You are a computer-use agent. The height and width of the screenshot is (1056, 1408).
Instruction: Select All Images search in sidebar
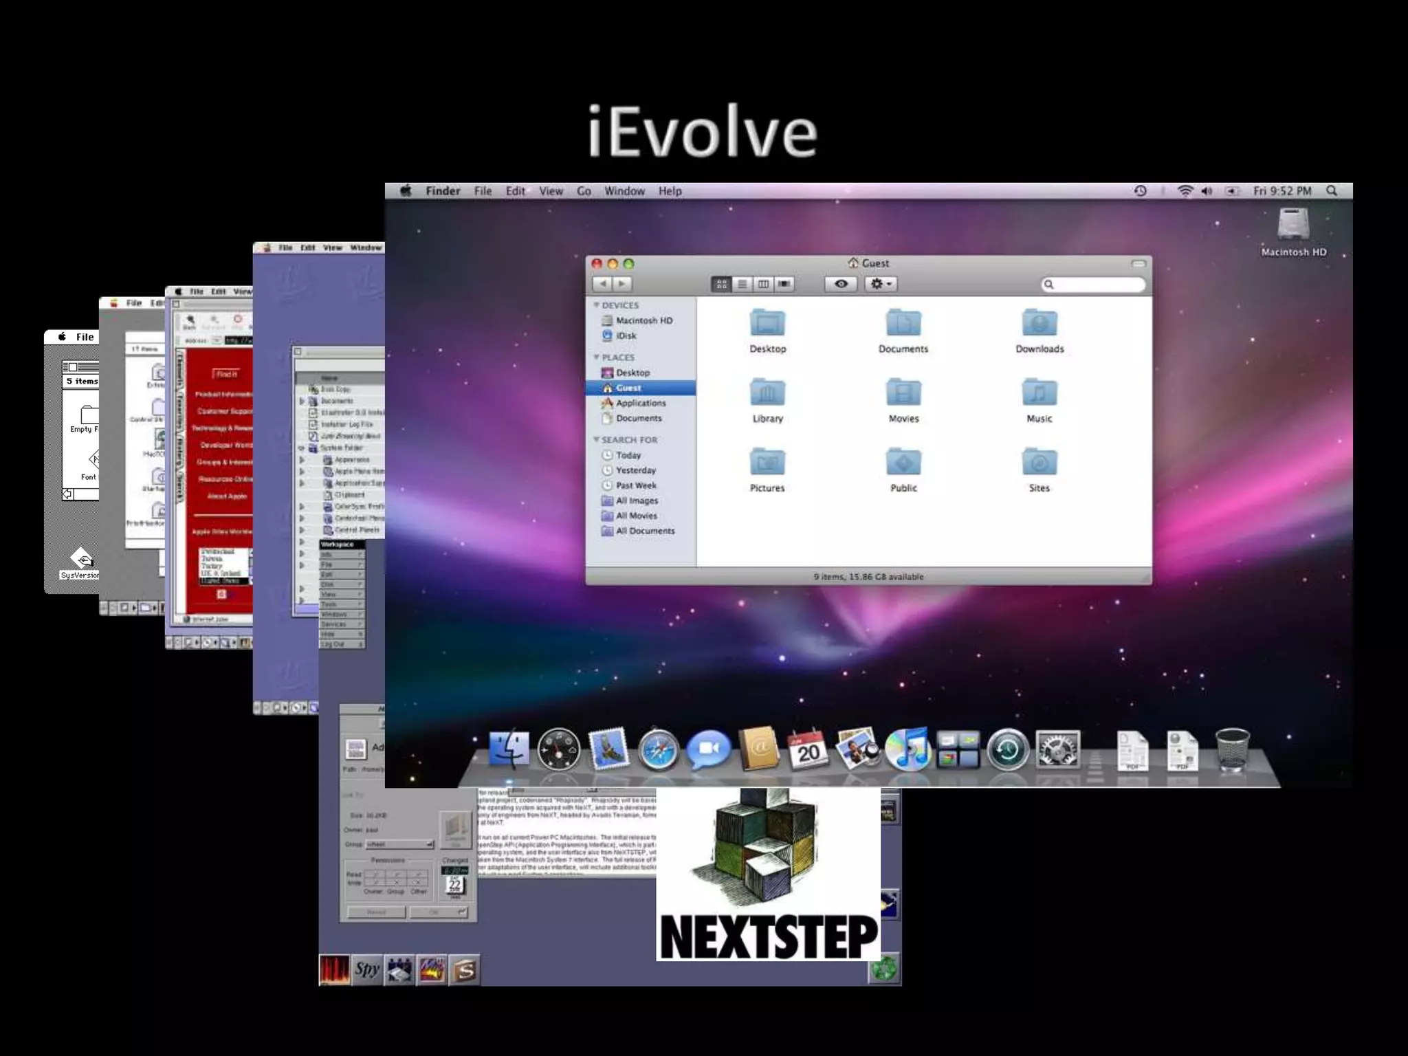tap(641, 500)
